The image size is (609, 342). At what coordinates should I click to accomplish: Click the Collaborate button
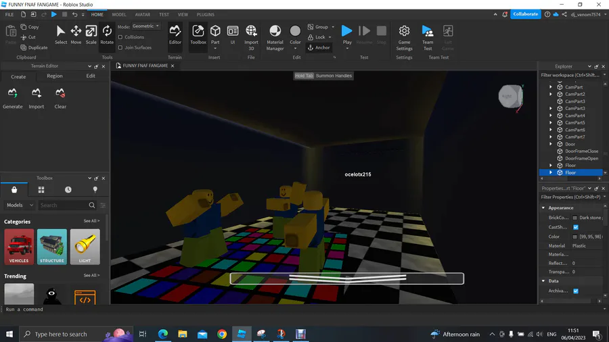(x=526, y=14)
